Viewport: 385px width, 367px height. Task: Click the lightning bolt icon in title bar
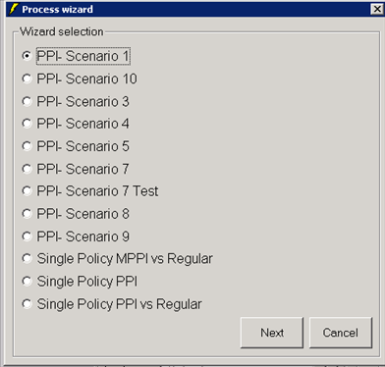(14, 9)
